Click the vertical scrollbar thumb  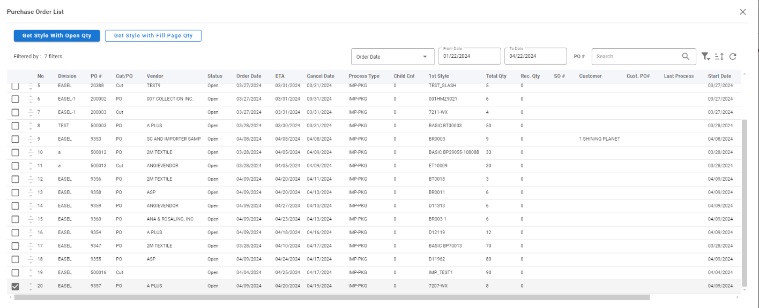(743, 202)
